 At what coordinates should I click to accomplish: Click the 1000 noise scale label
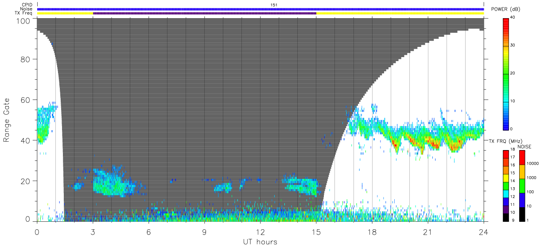pos(532,178)
